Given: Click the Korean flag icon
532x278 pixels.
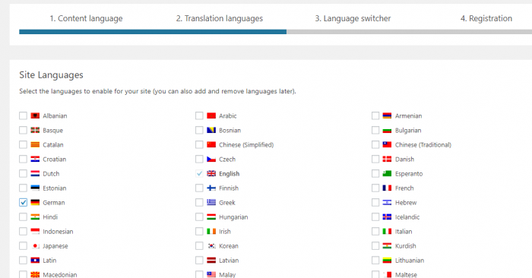Looking at the screenshot, I should 211,246.
